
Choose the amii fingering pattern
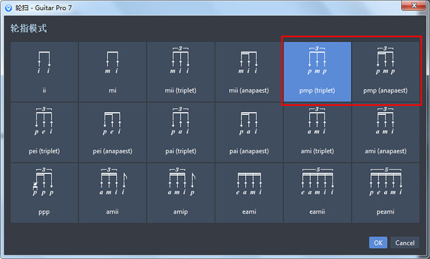[x=112, y=192]
